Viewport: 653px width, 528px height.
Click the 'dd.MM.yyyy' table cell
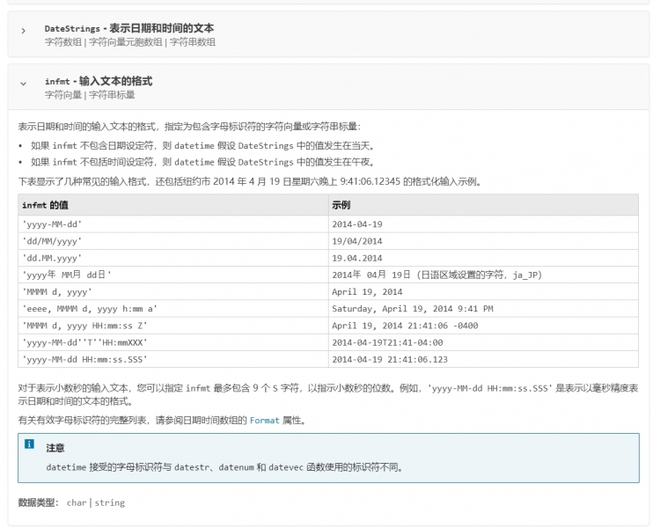point(52,258)
